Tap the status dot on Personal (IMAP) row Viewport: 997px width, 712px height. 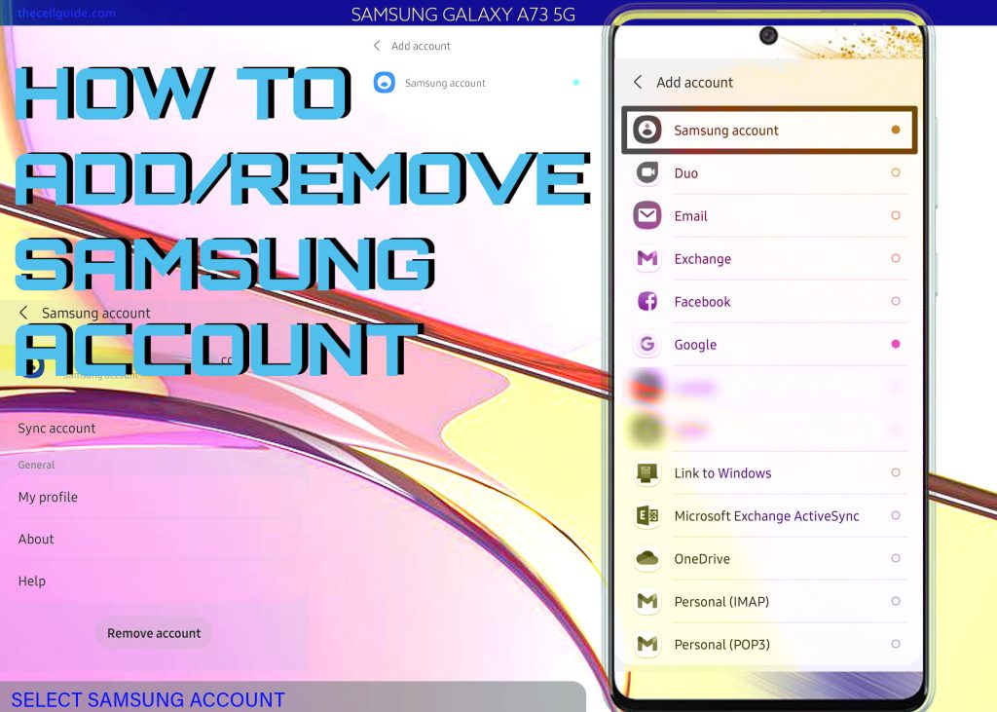click(x=896, y=601)
